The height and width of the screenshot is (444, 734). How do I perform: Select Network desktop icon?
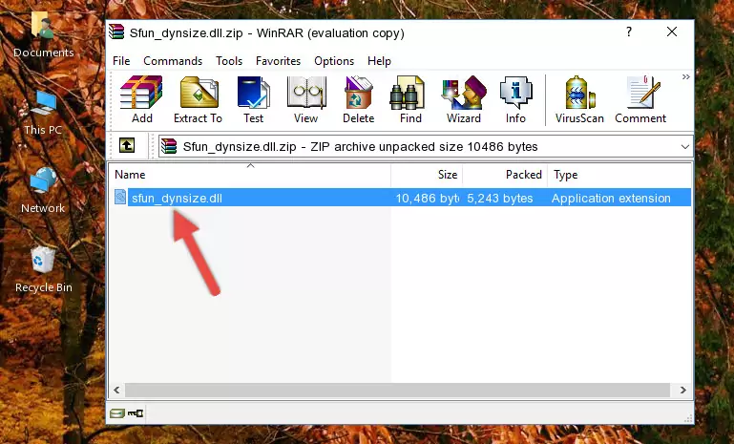pyautogui.click(x=43, y=191)
